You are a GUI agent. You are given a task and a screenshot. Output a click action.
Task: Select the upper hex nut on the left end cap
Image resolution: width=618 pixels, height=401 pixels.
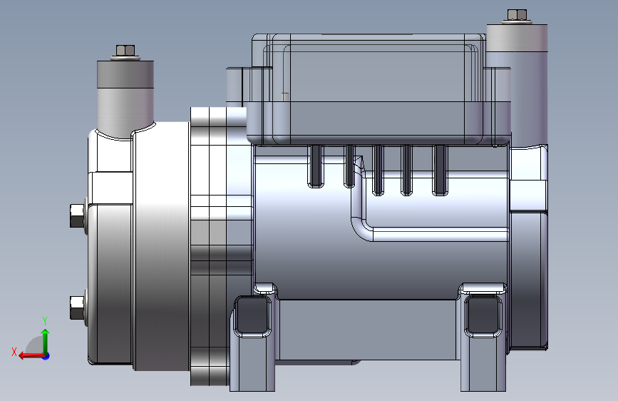pyautogui.click(x=78, y=215)
